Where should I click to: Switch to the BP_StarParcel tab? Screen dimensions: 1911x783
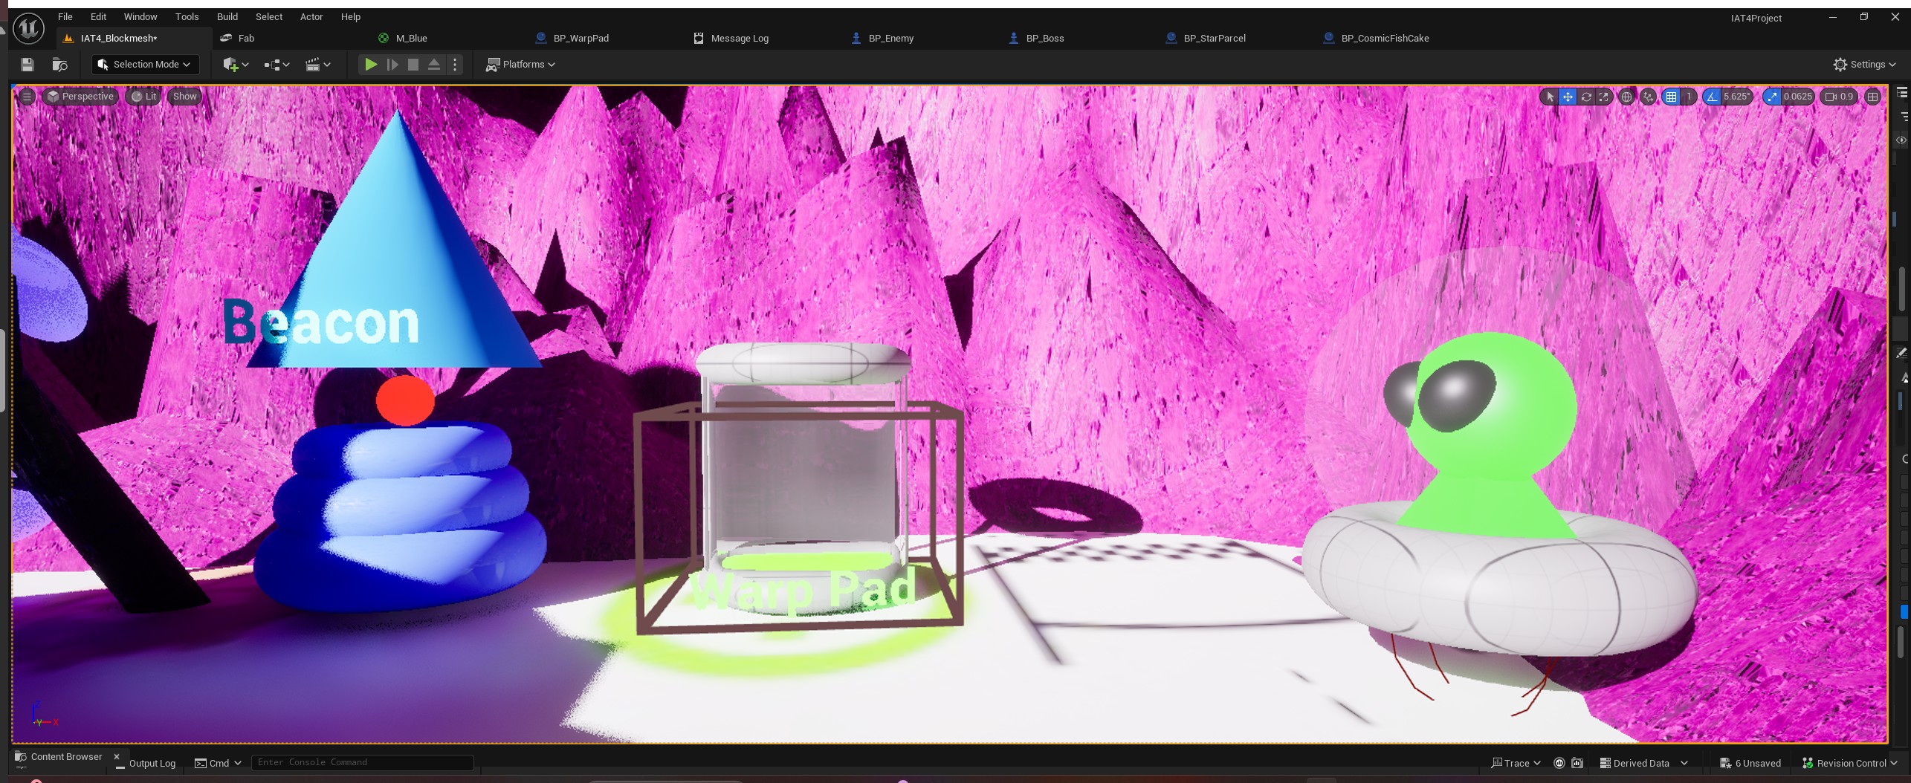1215,38
